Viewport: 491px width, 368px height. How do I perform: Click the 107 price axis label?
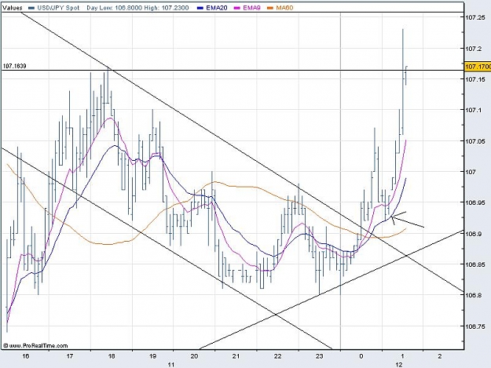pos(471,172)
